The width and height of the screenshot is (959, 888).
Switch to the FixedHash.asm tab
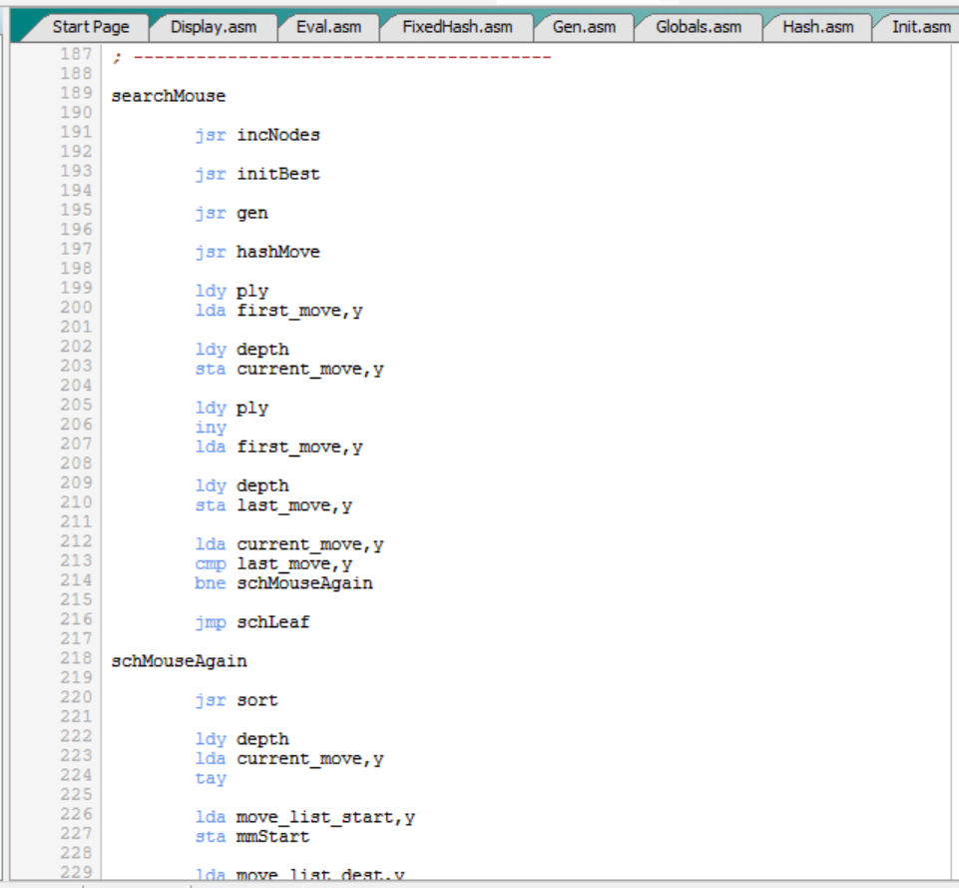(x=455, y=27)
